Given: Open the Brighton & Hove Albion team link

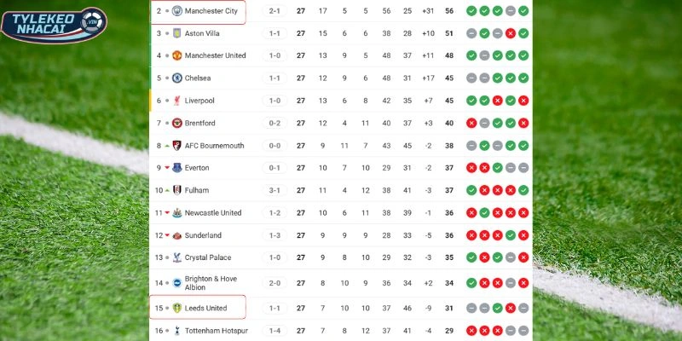Looking at the screenshot, I should pos(211,283).
